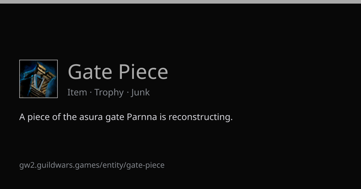361x189 pixels.
Task: Click the 'gate-piece' slug in the URL
Action: coord(145,165)
